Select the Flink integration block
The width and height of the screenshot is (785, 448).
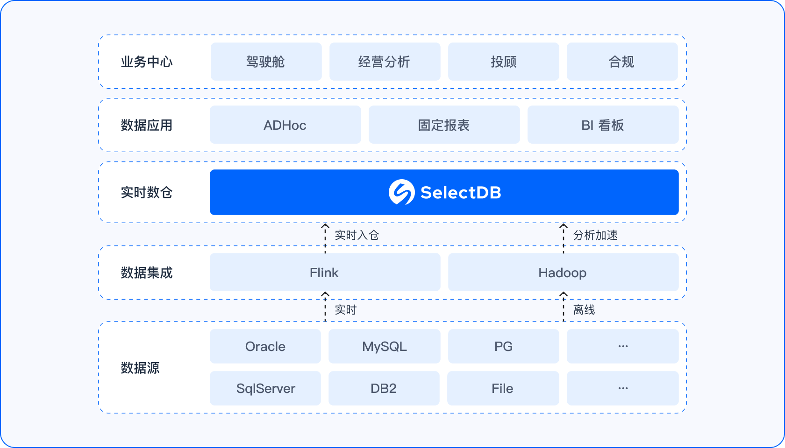tap(325, 272)
